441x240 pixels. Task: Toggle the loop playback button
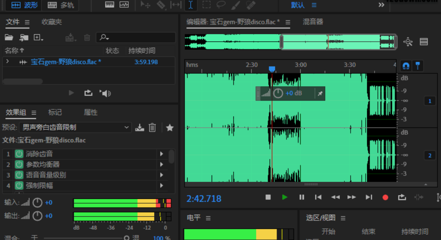(x=402, y=197)
